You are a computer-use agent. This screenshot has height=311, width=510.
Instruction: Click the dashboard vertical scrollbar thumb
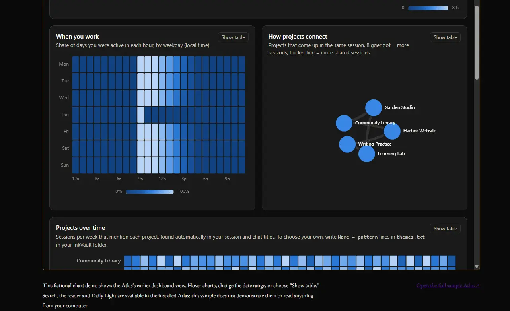477,43
